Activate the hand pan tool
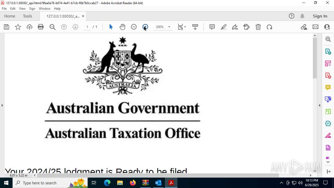 click(x=122, y=27)
